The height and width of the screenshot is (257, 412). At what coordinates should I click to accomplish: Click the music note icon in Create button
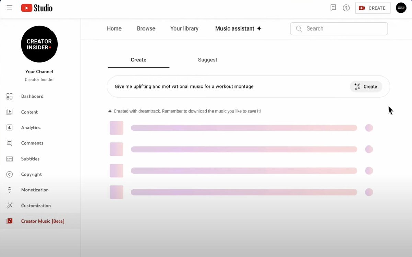(x=357, y=87)
